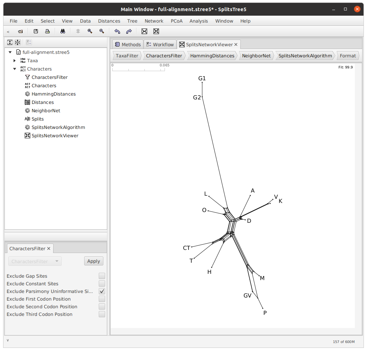Viewport: 367px width, 351px height.
Task: Select the HammingDistances tree item
Action: click(54, 94)
